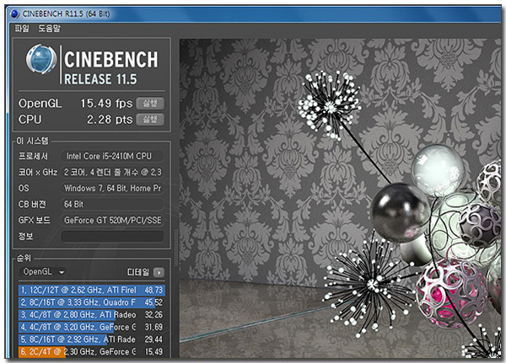The width and height of the screenshot is (506, 363).
Task: Click the OS field Windows 7, 64 Bit
Action: [x=112, y=188]
